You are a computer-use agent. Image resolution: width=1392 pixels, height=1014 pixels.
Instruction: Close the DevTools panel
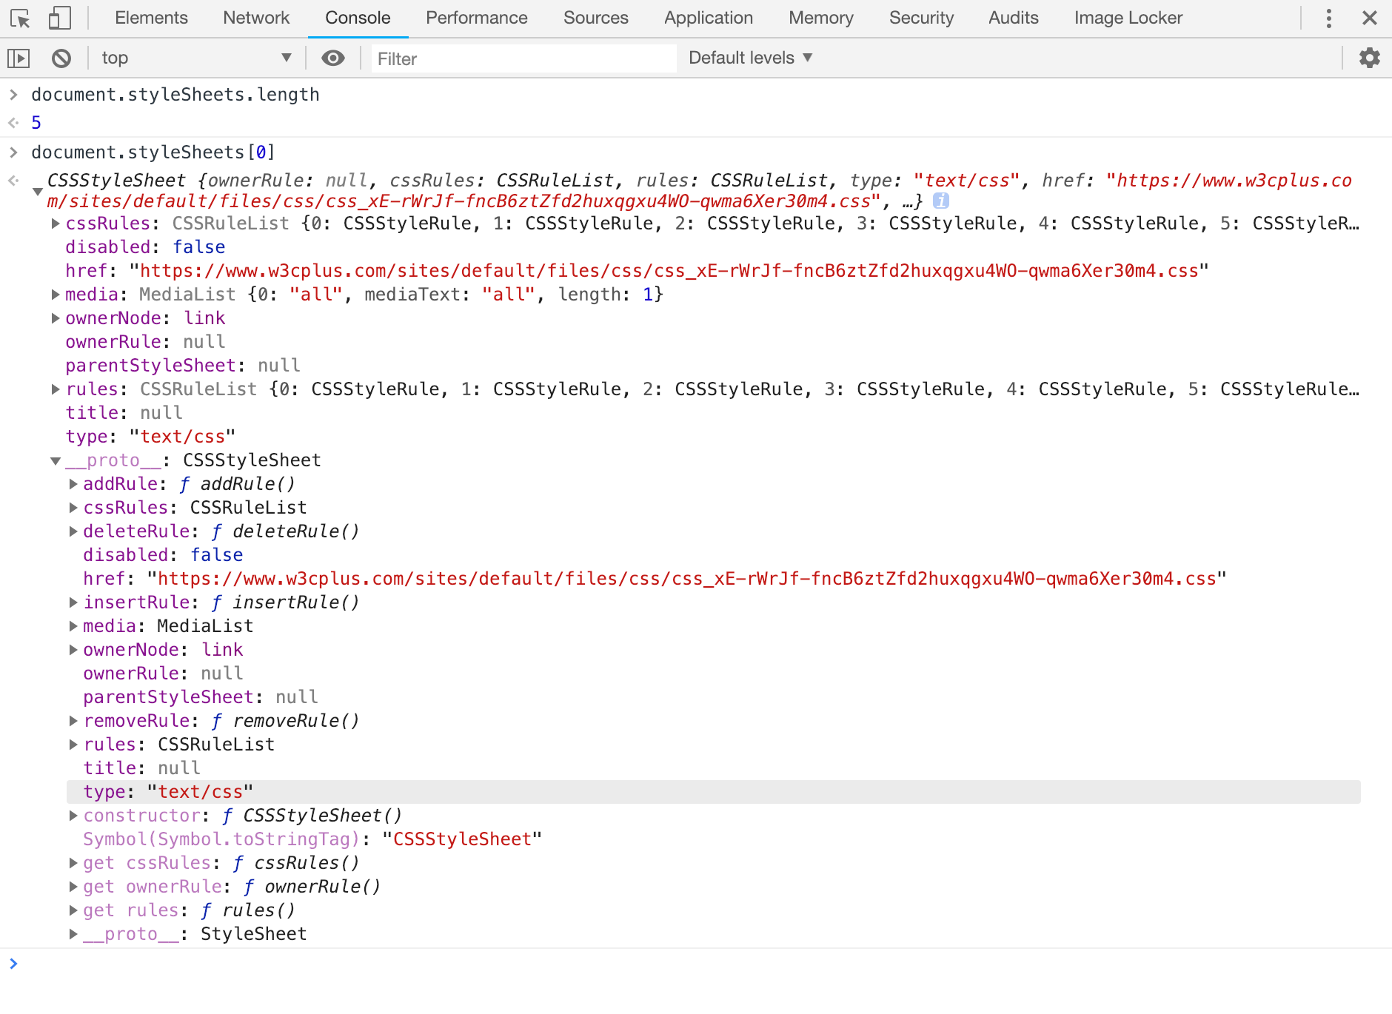tap(1370, 18)
